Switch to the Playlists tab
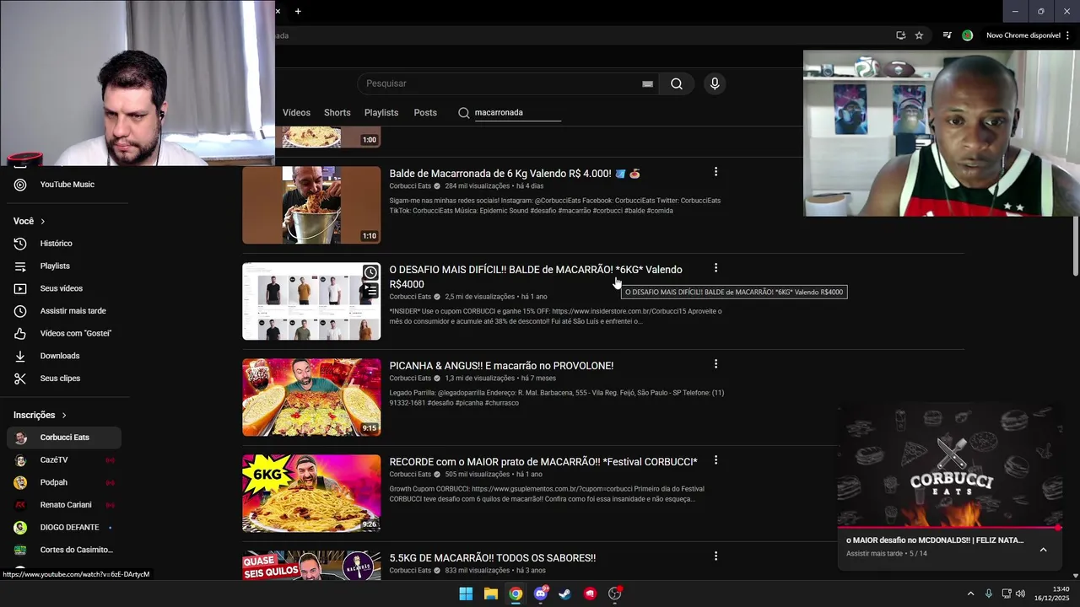The height and width of the screenshot is (607, 1080). (381, 112)
